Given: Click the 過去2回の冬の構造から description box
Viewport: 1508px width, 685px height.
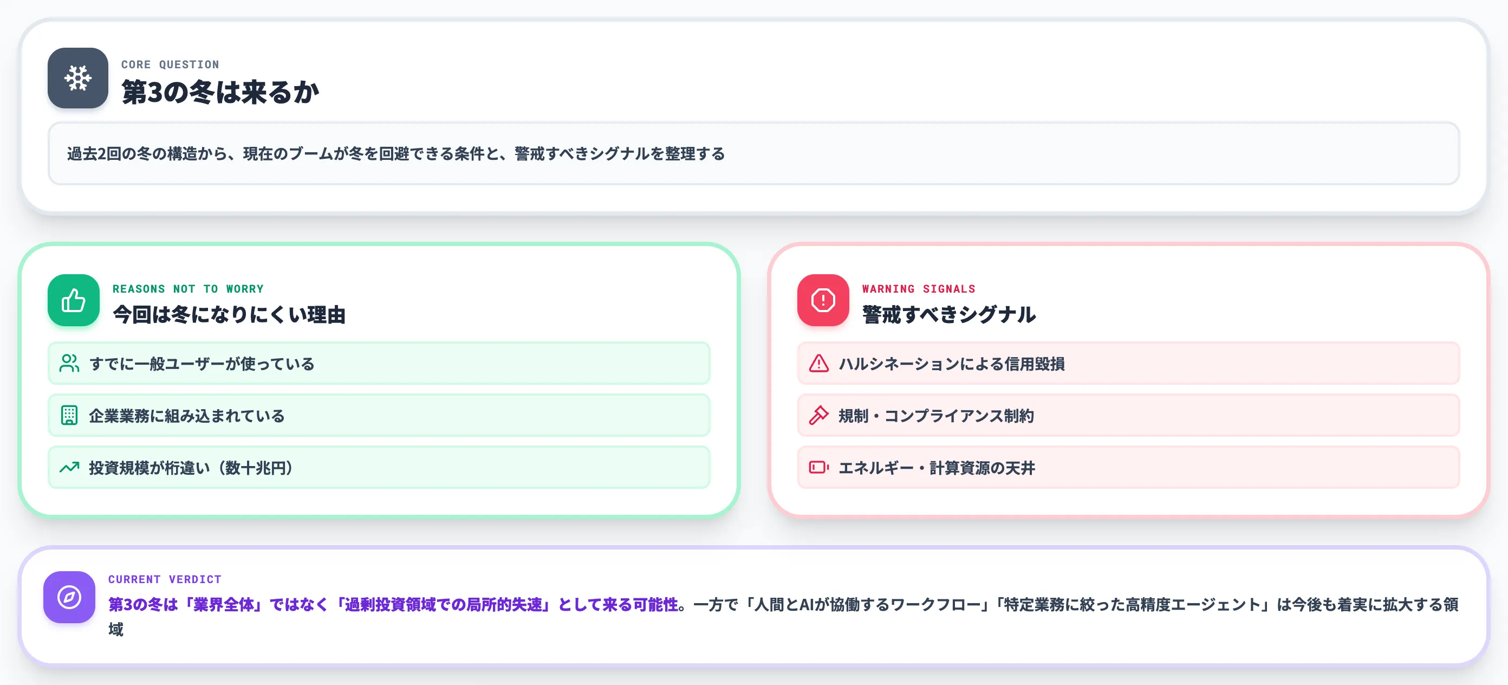Looking at the screenshot, I should point(753,153).
